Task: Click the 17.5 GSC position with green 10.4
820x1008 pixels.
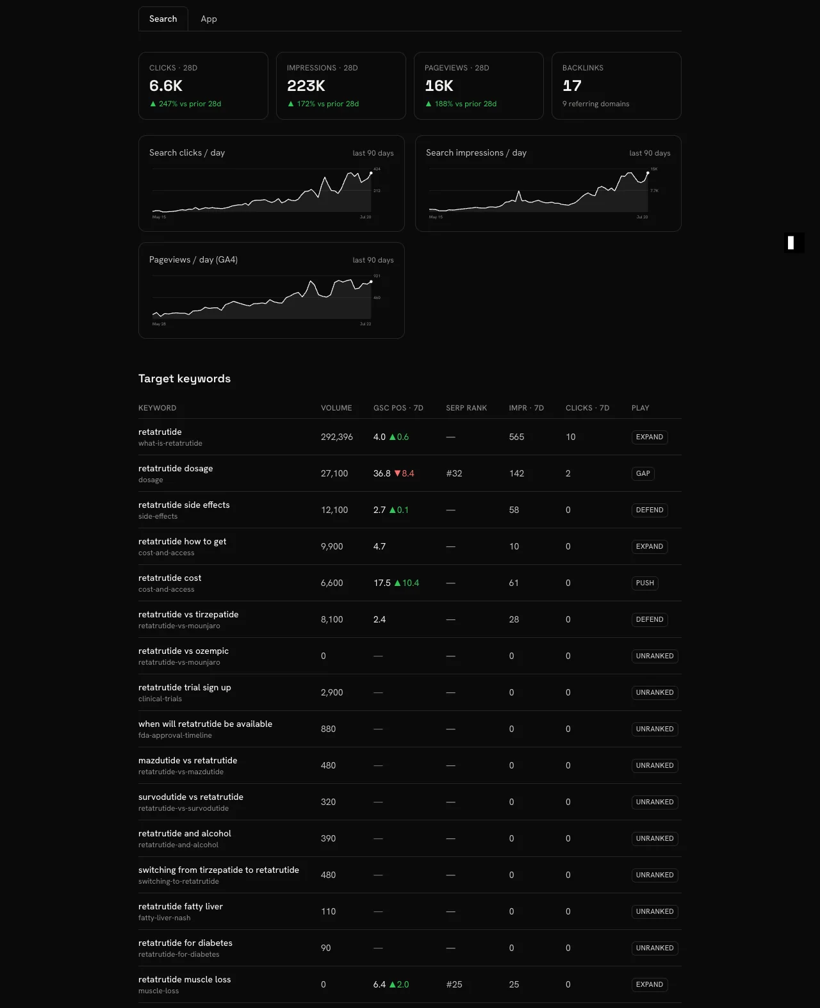Action: [x=397, y=583]
